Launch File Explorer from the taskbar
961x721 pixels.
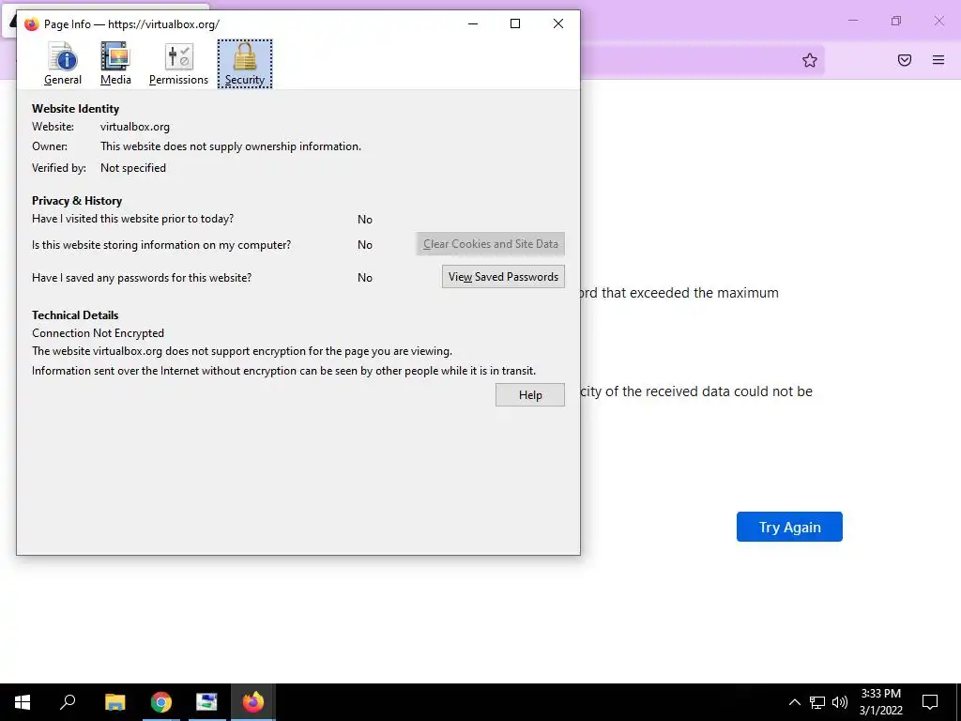115,702
